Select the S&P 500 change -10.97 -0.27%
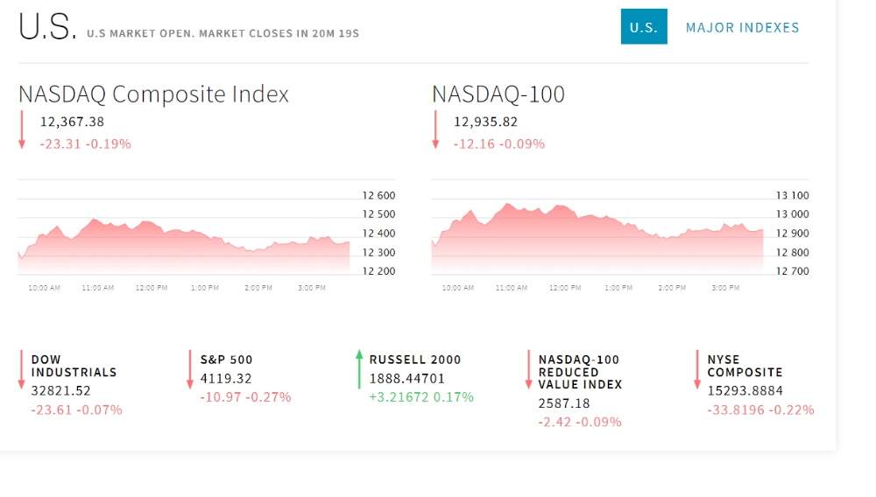This screenshot has width=876, height=497. 246,397
